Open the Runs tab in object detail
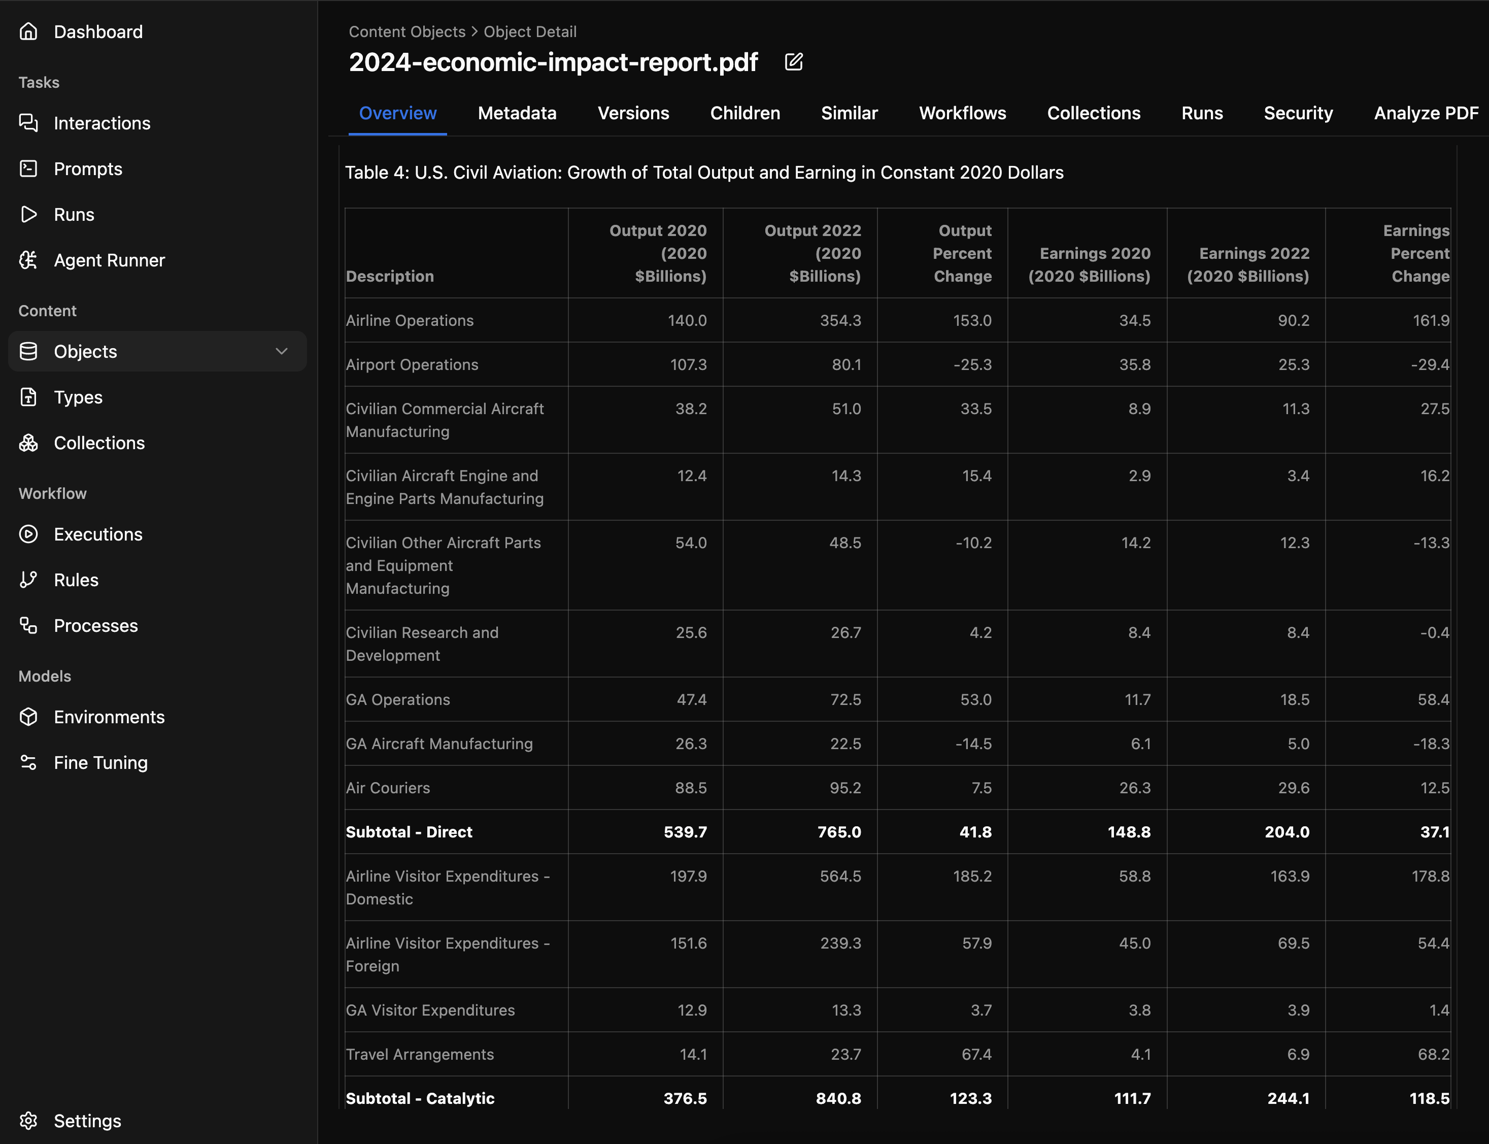This screenshot has width=1489, height=1144. tap(1202, 113)
